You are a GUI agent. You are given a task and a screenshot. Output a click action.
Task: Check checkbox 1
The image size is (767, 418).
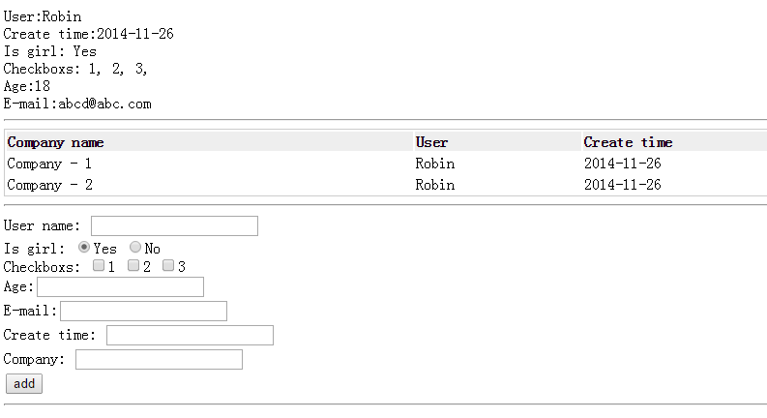[x=99, y=265]
